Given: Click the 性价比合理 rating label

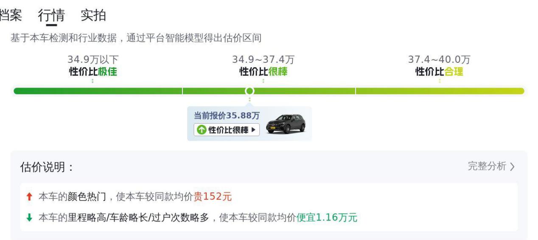Looking at the screenshot, I should tap(439, 72).
